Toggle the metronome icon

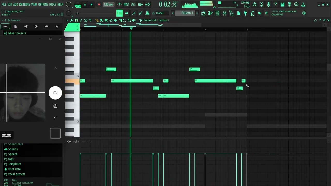click(119, 4)
